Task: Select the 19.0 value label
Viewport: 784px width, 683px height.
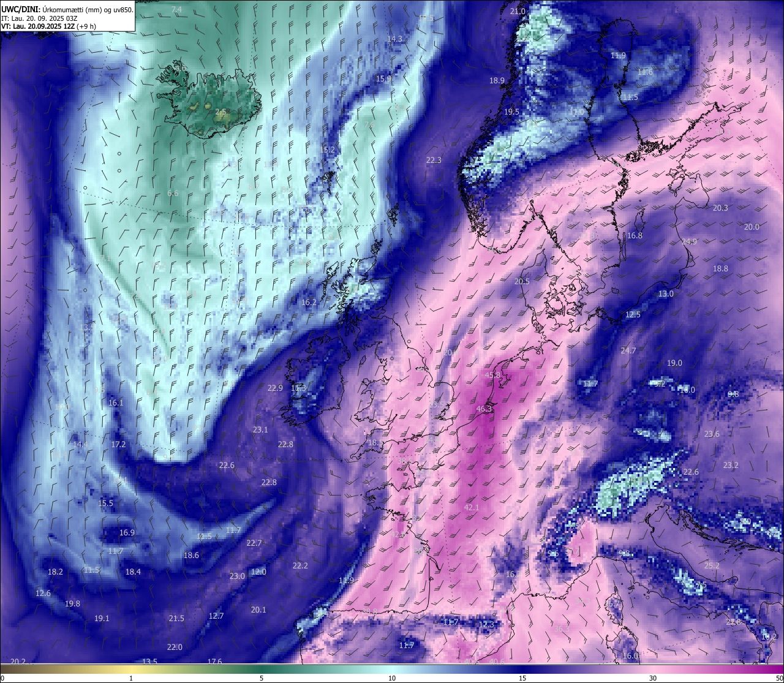Action: tap(674, 363)
